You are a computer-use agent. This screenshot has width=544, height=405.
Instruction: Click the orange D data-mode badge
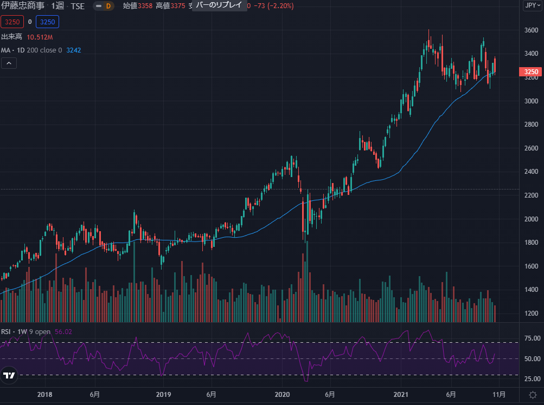pyautogui.click(x=108, y=6)
